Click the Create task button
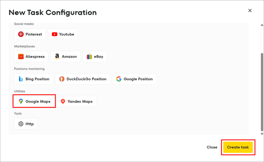 [x=238, y=147]
